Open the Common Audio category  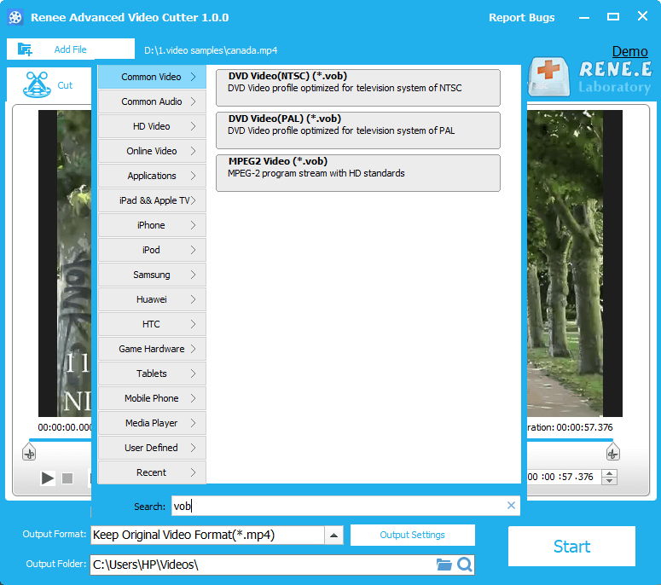click(x=152, y=101)
